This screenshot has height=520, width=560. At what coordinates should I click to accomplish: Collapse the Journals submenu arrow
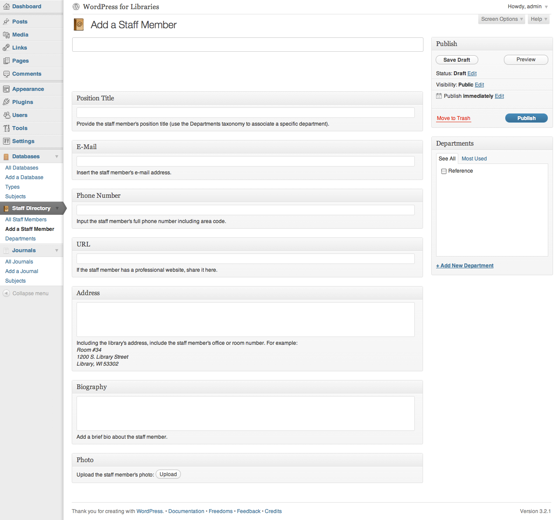(57, 250)
